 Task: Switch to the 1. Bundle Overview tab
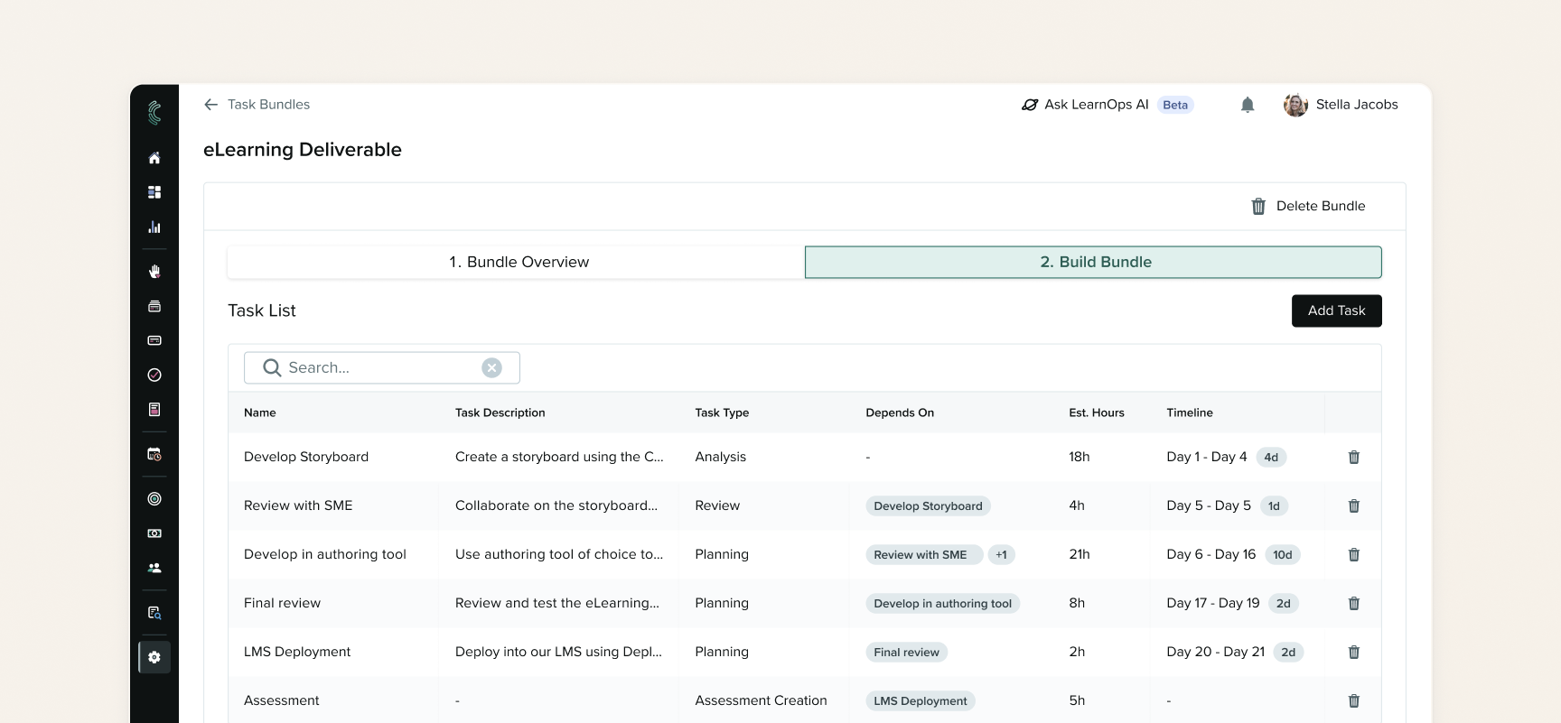(x=516, y=262)
